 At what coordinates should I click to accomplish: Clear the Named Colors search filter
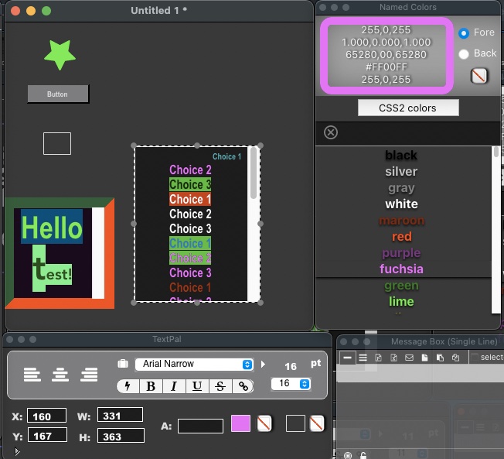(x=331, y=132)
